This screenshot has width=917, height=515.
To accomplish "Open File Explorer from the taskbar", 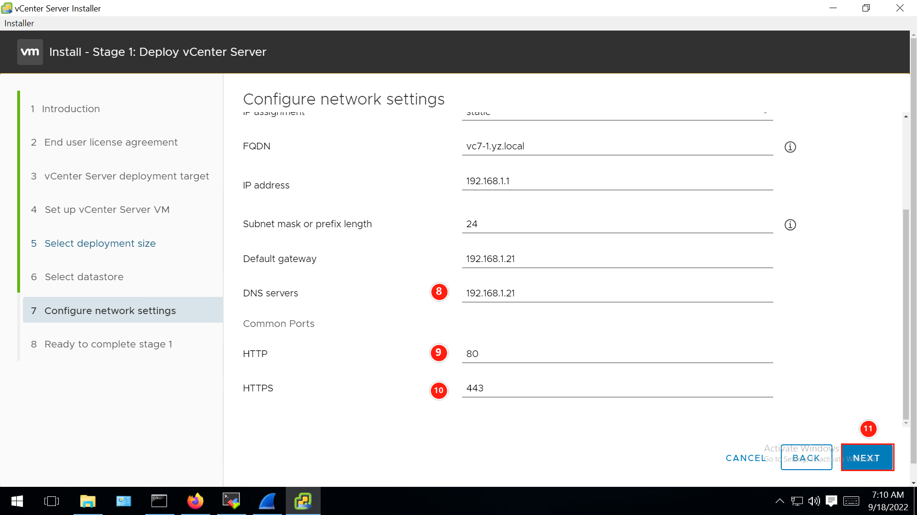I will [x=88, y=501].
